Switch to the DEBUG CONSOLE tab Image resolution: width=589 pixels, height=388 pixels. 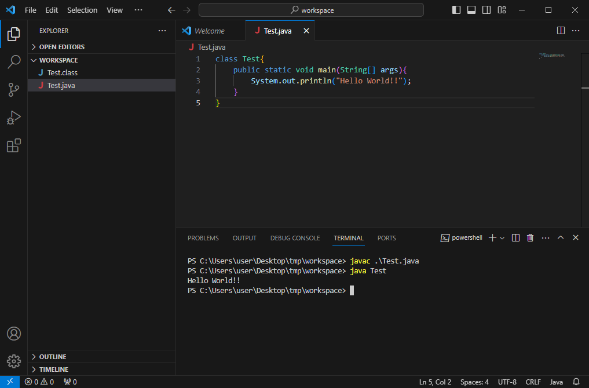(295, 238)
